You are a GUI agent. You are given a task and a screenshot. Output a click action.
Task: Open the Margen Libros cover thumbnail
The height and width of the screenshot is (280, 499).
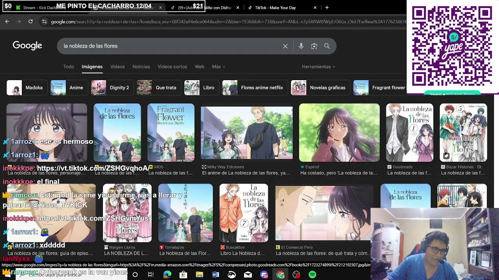click(x=127, y=213)
